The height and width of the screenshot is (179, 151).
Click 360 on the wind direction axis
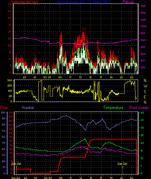point(10,80)
